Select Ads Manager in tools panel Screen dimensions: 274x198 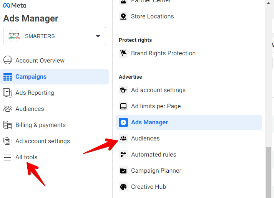tap(189, 122)
